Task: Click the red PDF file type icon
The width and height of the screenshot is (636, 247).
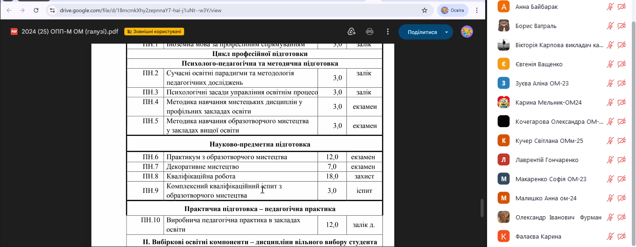Action: (14, 32)
